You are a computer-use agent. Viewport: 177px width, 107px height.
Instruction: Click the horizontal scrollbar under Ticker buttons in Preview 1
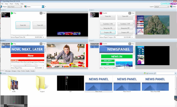pos(28,35)
